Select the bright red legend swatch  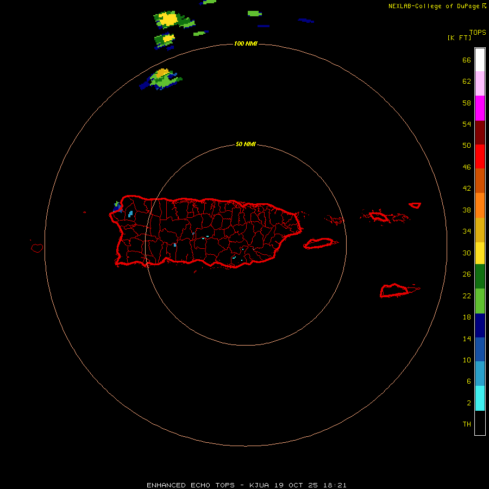click(x=480, y=156)
